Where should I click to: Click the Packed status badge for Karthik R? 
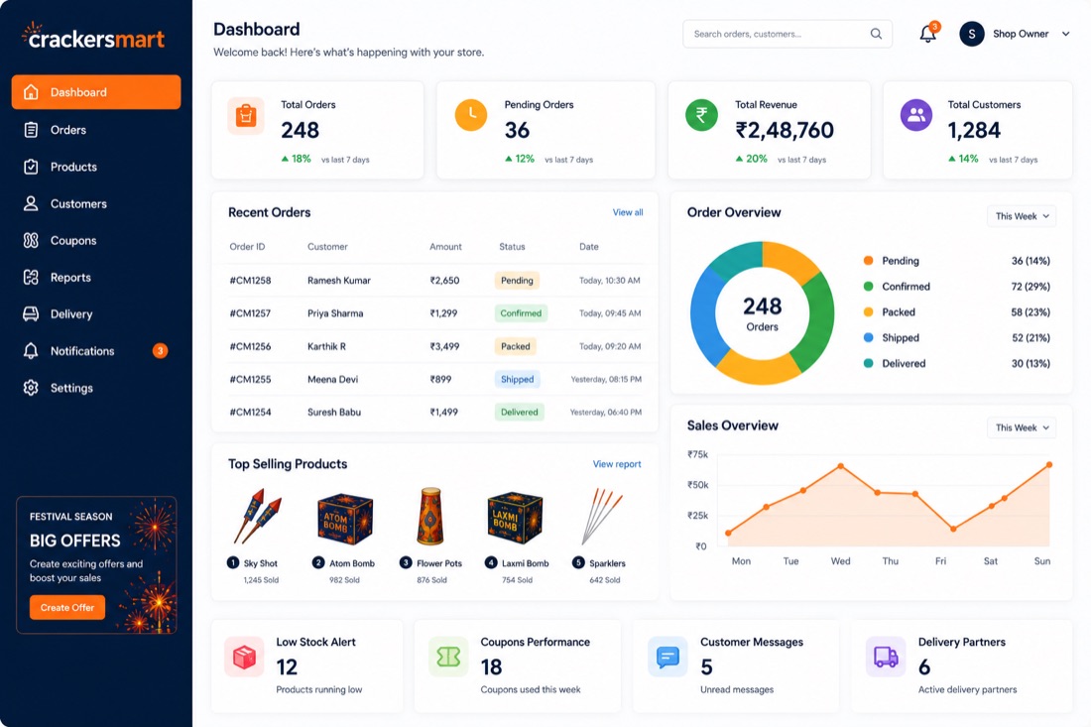click(516, 346)
